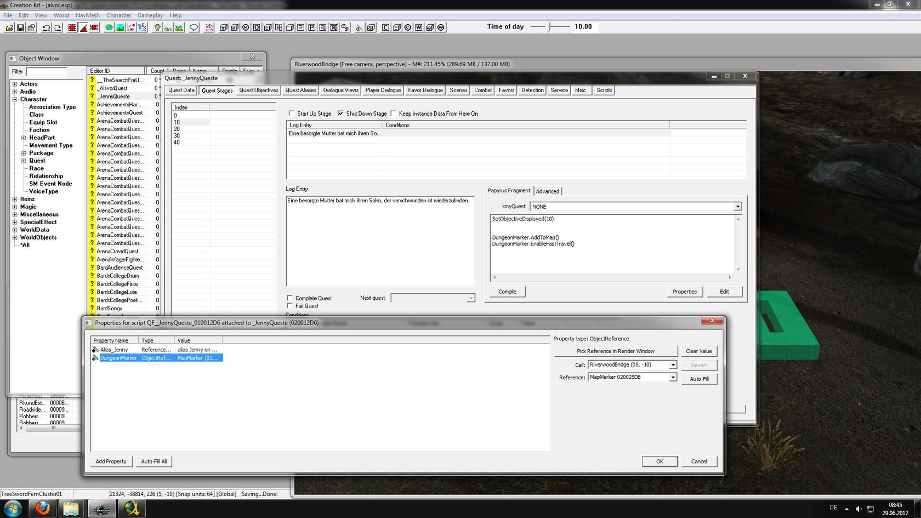Screen dimensions: 921x518
Task: Uncheck the Shut Down Stage checkbox
Action: [340, 113]
